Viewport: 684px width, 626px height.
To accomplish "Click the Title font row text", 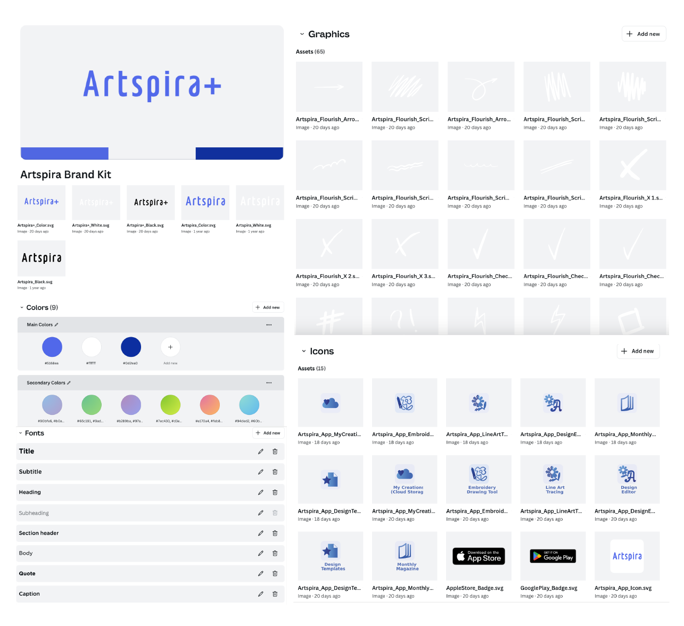I will pyautogui.click(x=27, y=452).
